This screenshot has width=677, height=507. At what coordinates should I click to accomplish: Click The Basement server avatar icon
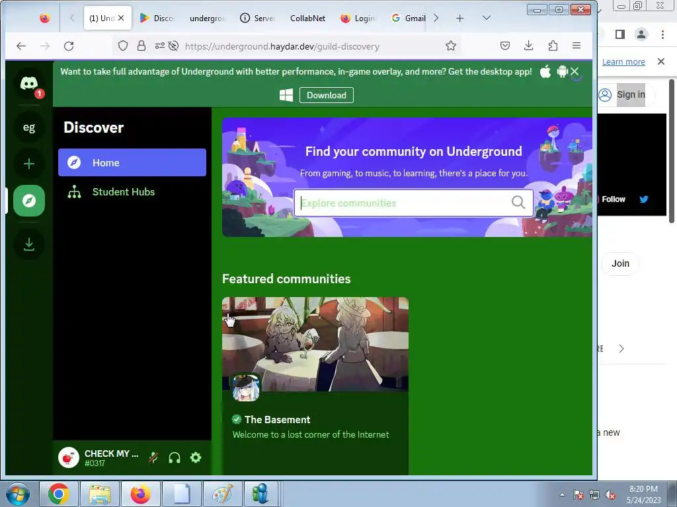tap(246, 387)
